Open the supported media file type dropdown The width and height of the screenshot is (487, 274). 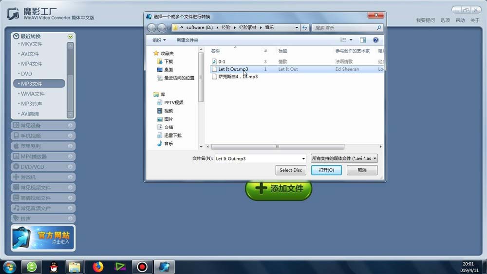click(344, 158)
